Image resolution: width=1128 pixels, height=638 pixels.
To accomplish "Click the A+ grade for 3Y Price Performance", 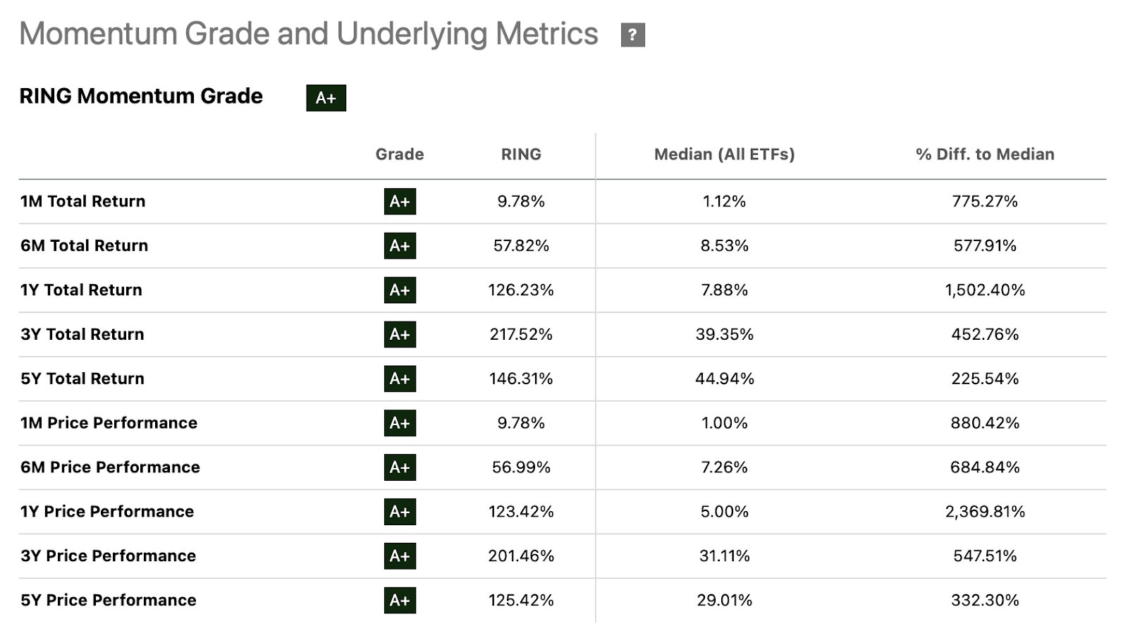I will pyautogui.click(x=400, y=556).
